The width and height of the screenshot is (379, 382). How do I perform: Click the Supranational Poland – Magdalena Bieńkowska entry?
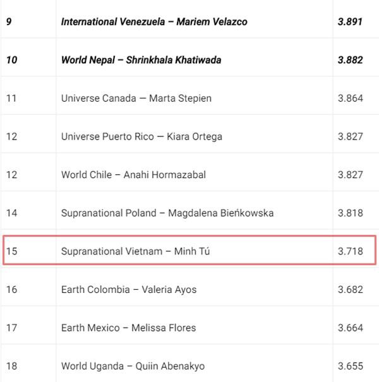167,213
